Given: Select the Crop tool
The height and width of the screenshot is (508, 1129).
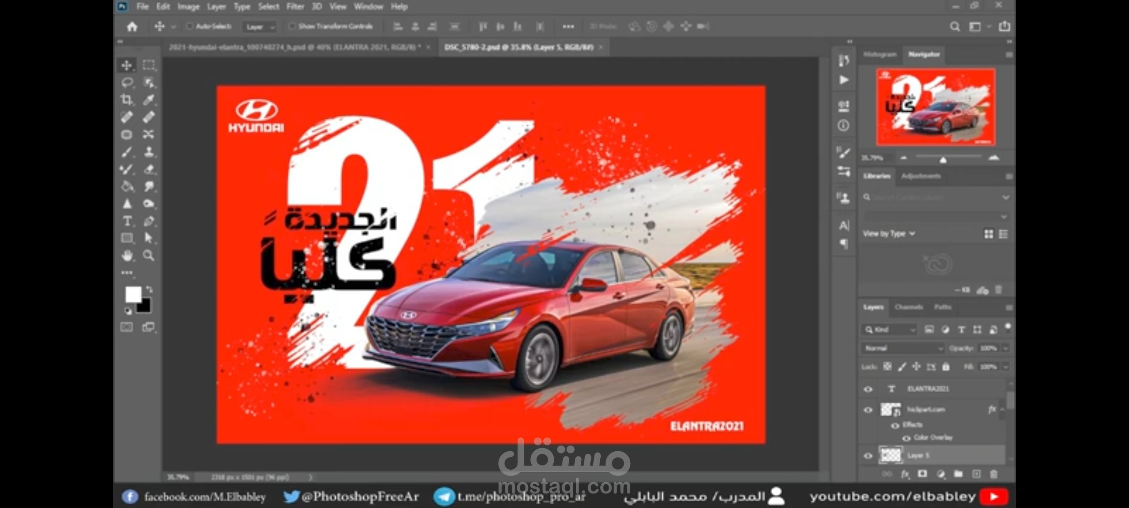Looking at the screenshot, I should 127,100.
